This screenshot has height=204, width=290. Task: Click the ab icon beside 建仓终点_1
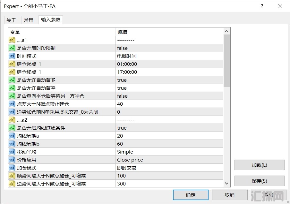point(12,72)
